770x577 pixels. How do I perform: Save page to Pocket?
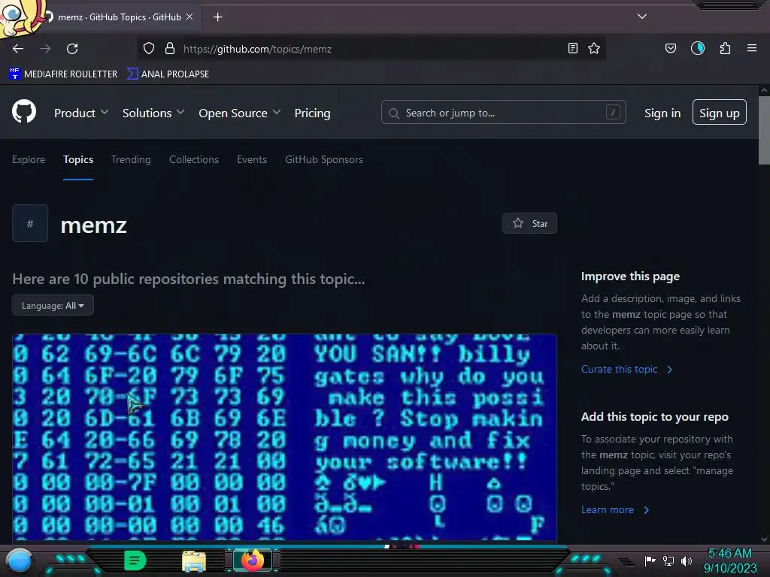[x=670, y=48]
